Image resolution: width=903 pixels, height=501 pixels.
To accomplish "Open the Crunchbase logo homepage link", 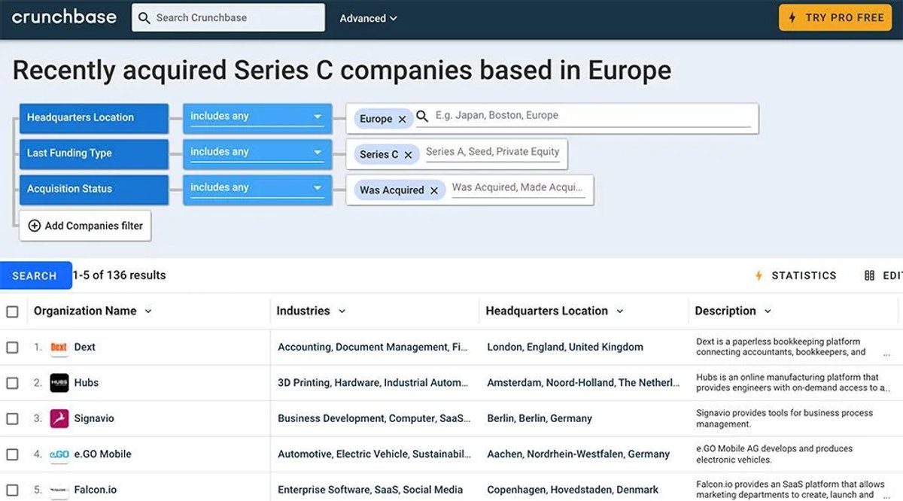I will pyautogui.click(x=64, y=17).
